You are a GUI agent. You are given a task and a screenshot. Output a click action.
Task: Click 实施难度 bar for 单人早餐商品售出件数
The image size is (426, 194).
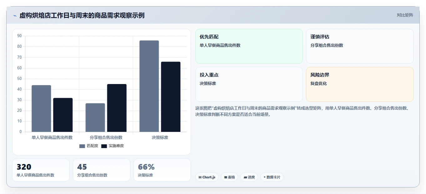(x=63, y=115)
